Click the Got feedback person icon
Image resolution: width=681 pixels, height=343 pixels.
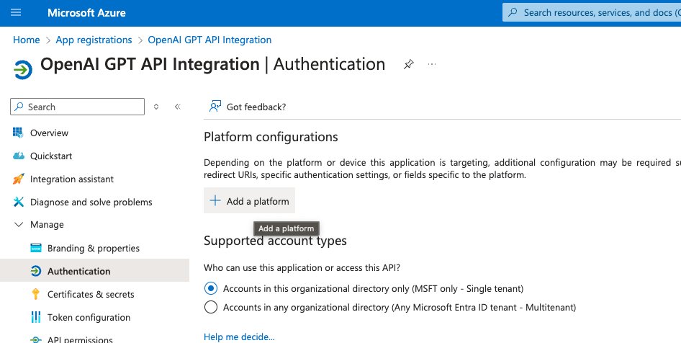point(215,107)
